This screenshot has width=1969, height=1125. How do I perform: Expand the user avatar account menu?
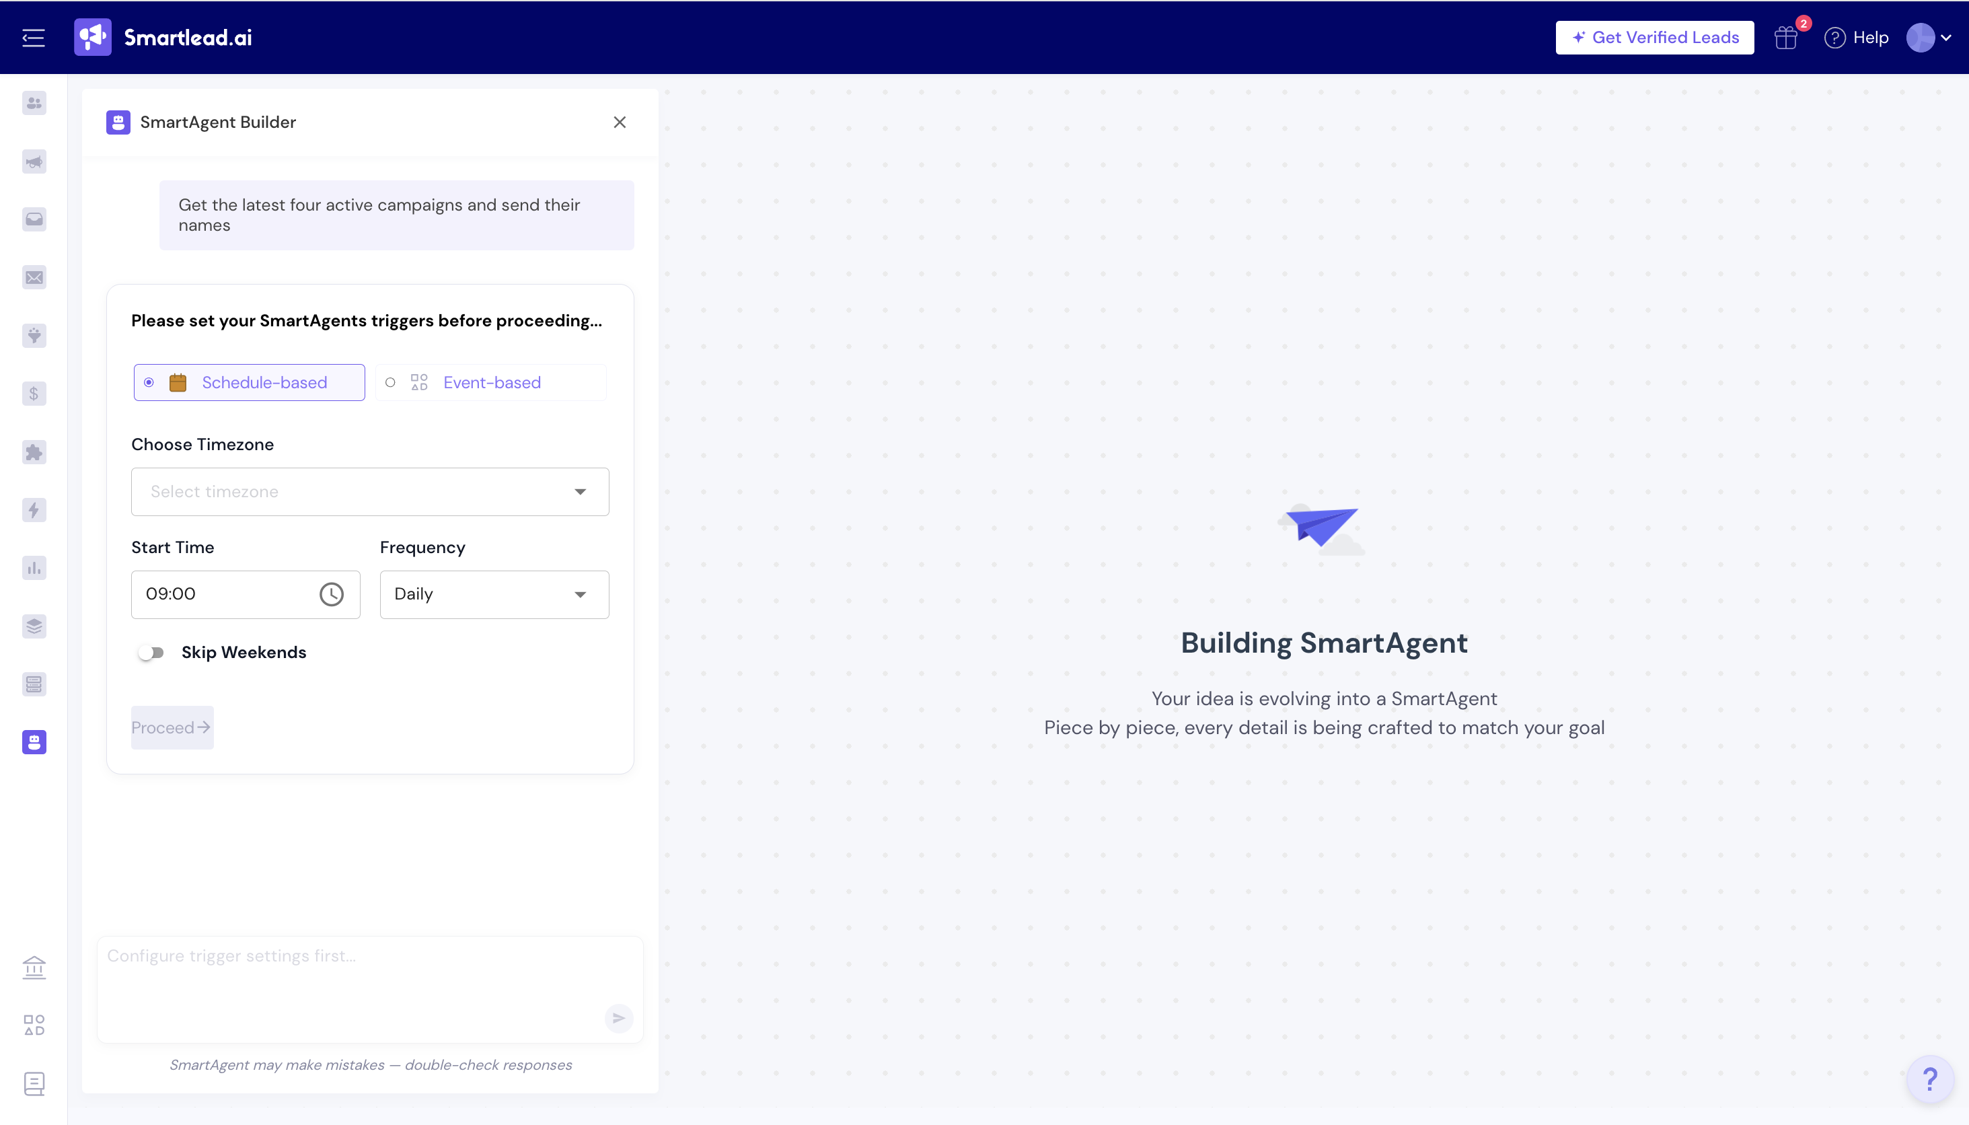pyautogui.click(x=1928, y=38)
